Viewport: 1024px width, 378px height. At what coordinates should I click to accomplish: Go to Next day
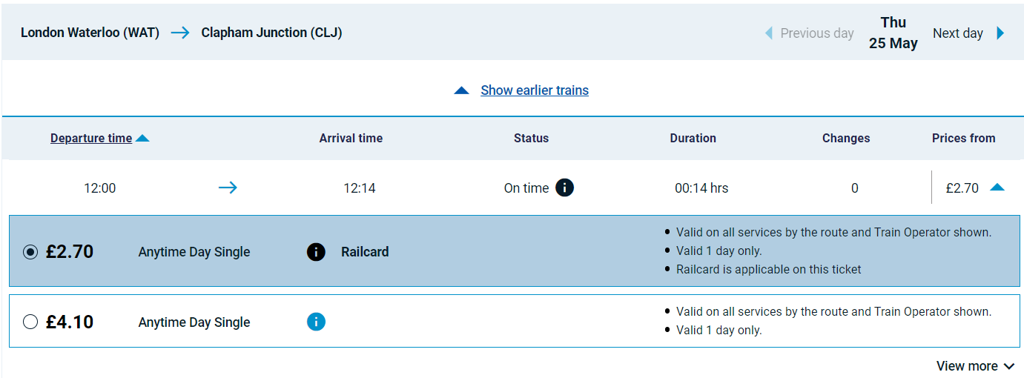(x=957, y=33)
